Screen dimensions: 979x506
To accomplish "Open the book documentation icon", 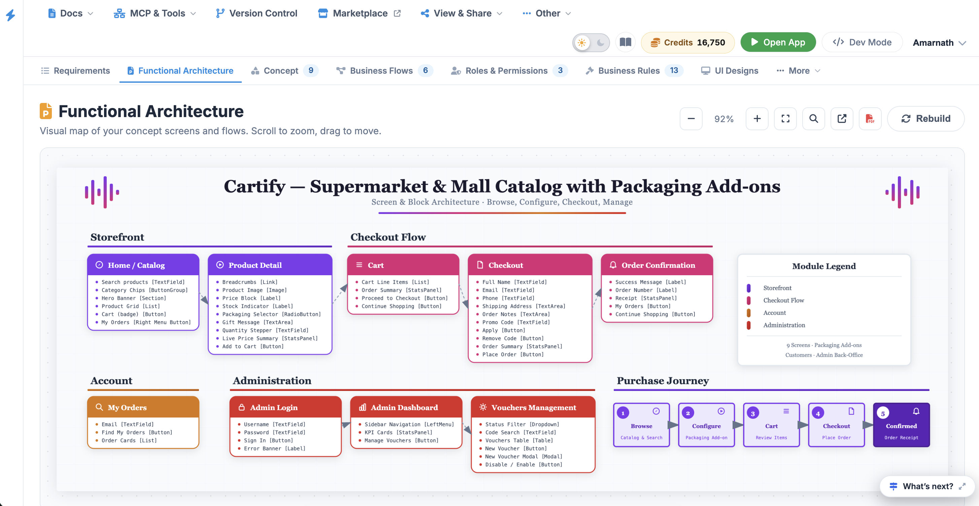I will click(625, 42).
